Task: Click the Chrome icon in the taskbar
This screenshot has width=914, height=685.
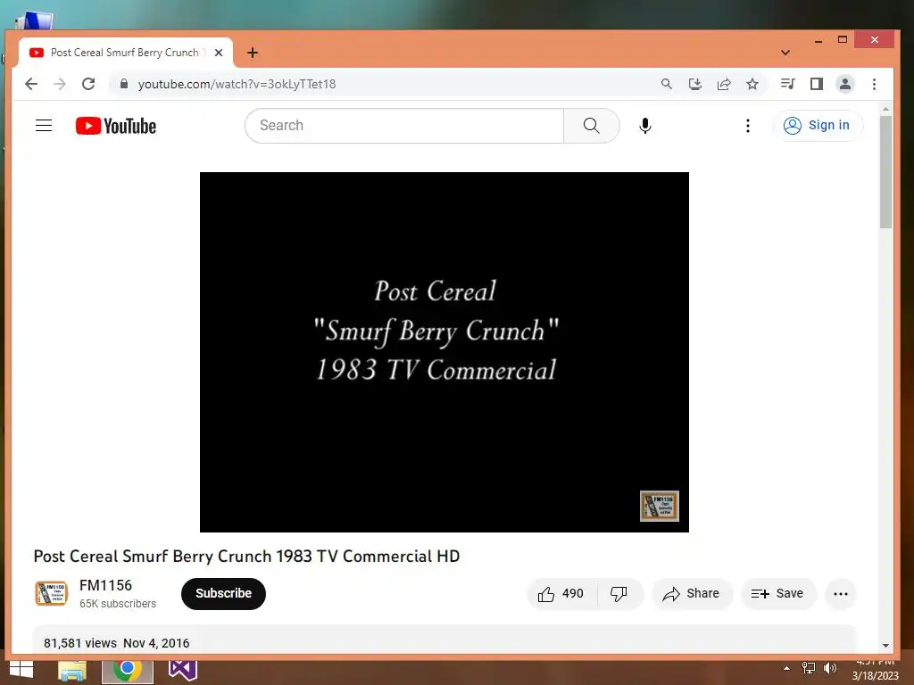Action: click(128, 671)
